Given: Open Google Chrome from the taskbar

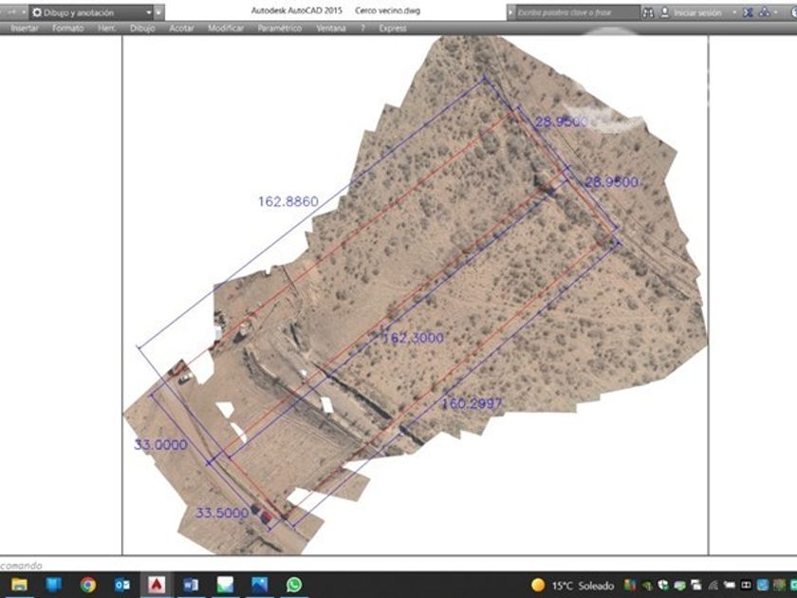Looking at the screenshot, I should [x=87, y=585].
